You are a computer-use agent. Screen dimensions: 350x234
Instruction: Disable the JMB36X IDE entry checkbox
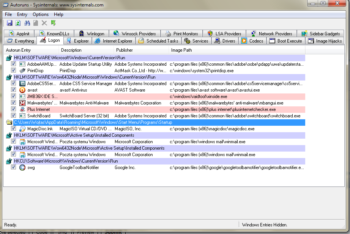tap(13, 96)
